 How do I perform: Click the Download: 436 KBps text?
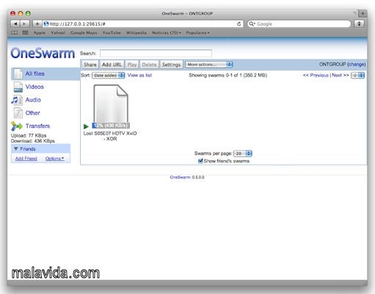pos(33,141)
